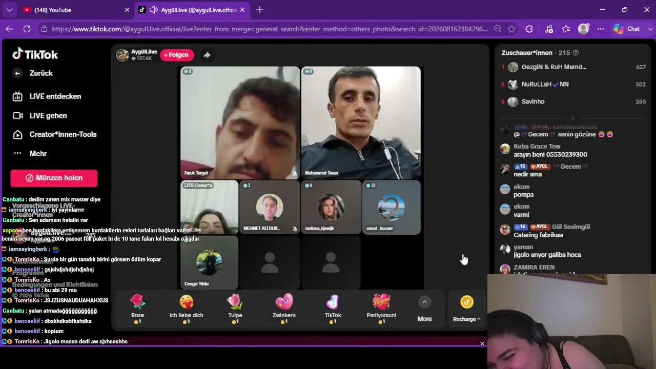Mute the TikTok tab audio icon
The width and height of the screenshot is (656, 369).
(x=153, y=10)
